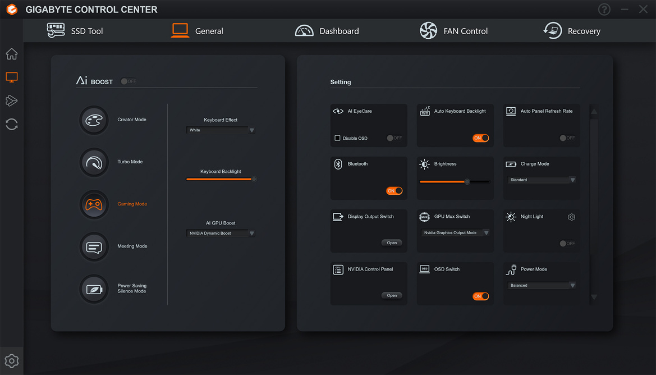The image size is (656, 375).
Task: Go to the Home sidebar icon
Action: click(x=12, y=53)
